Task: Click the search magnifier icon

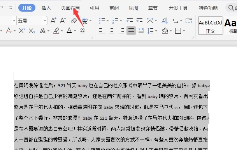Action: (x=231, y=8)
